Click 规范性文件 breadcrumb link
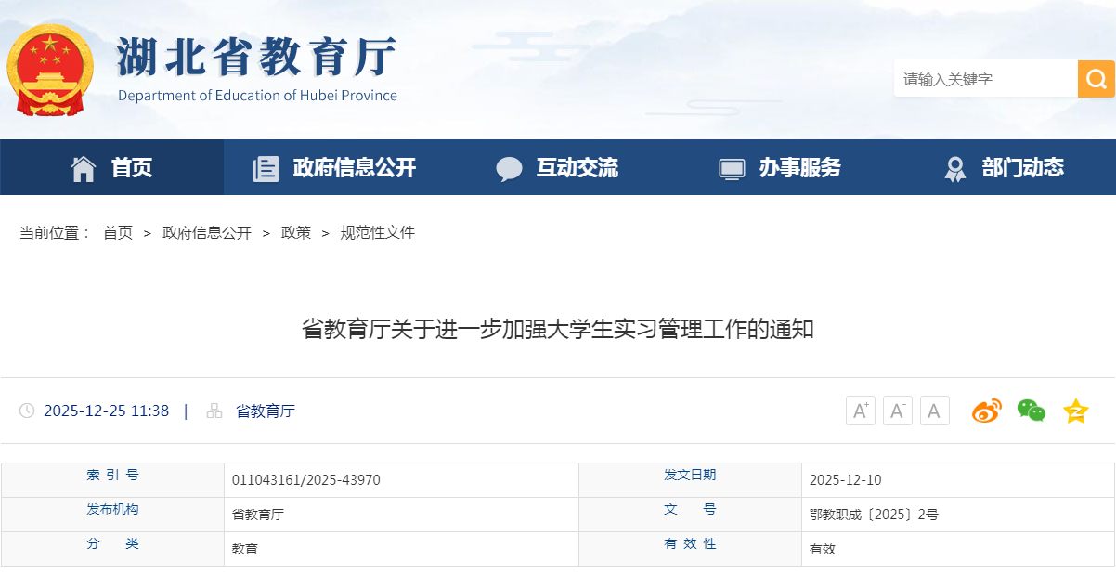The image size is (1116, 587). pyautogui.click(x=377, y=233)
